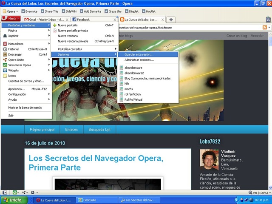Expand Pestañas cerradas submenu

(85, 49)
